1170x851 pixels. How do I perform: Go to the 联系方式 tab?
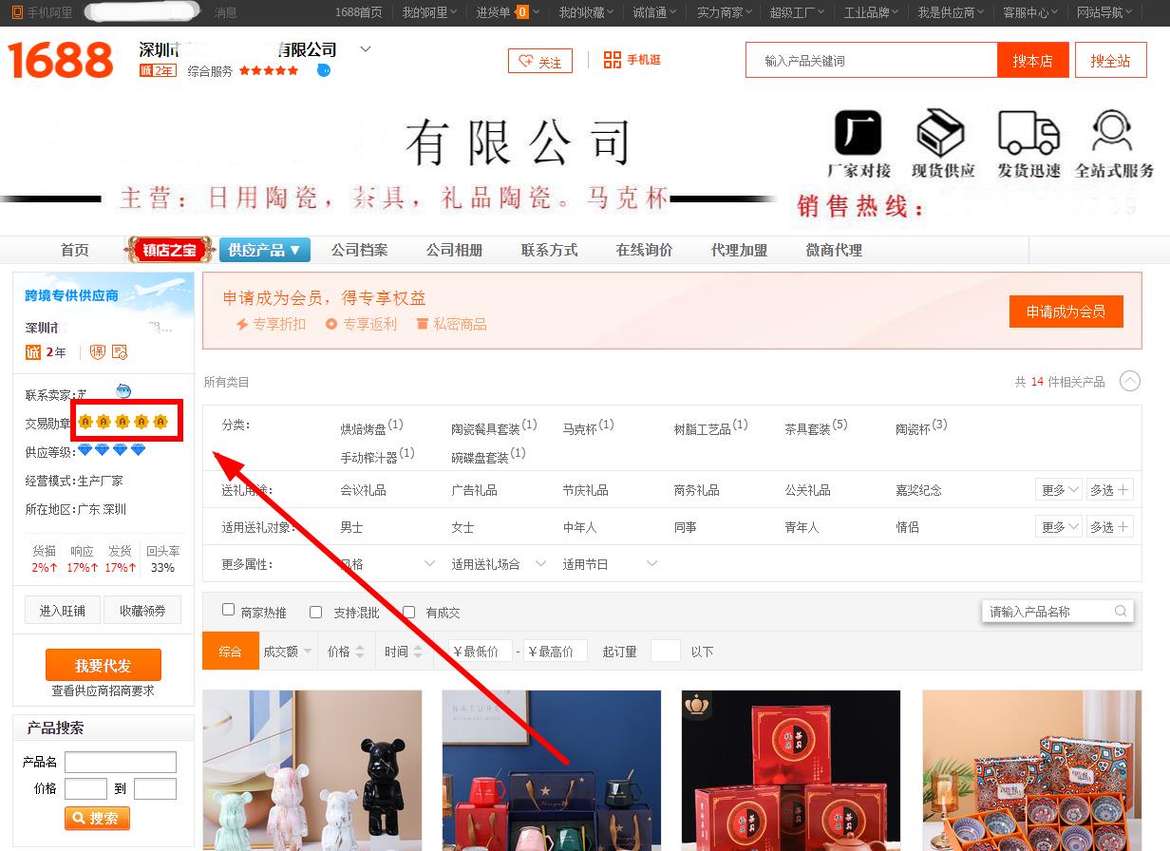(x=549, y=250)
